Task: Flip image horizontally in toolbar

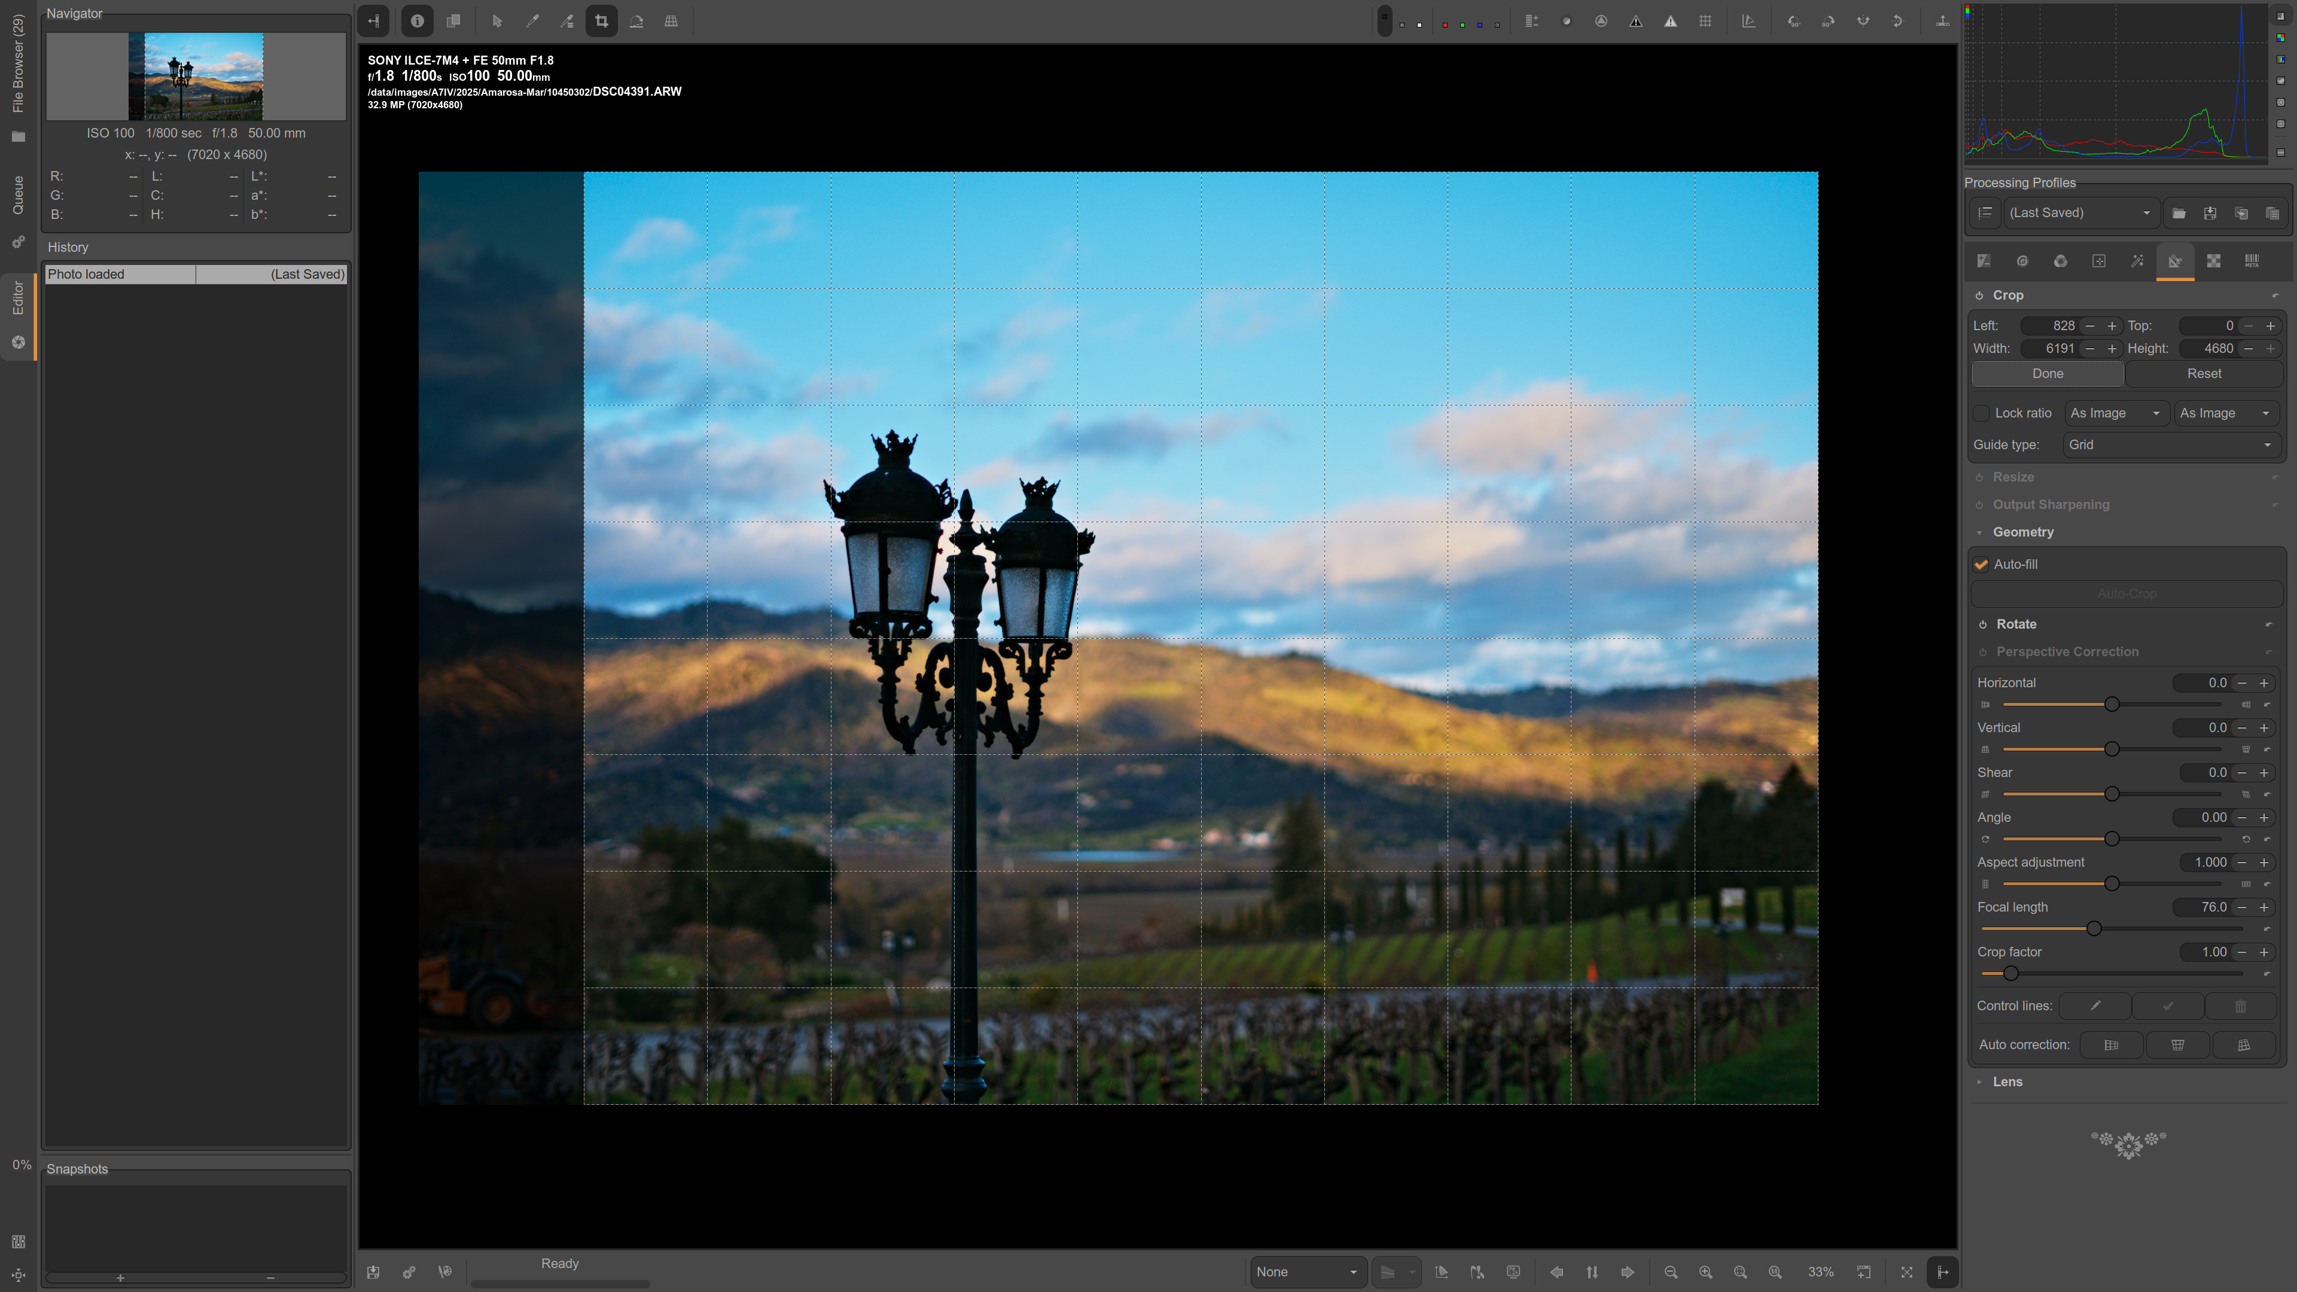Action: point(1863,22)
